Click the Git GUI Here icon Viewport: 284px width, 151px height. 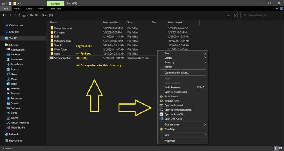click(161, 96)
